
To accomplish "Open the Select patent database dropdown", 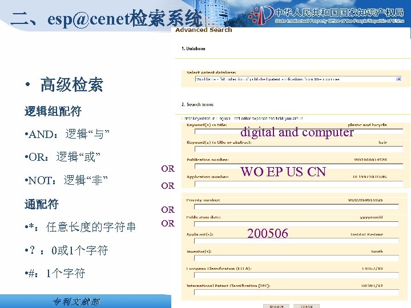I will click(299, 79).
